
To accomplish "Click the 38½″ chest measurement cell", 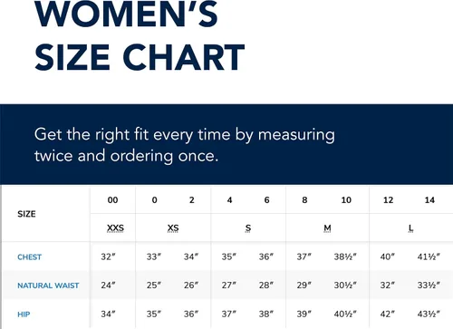I will (x=345, y=256).
